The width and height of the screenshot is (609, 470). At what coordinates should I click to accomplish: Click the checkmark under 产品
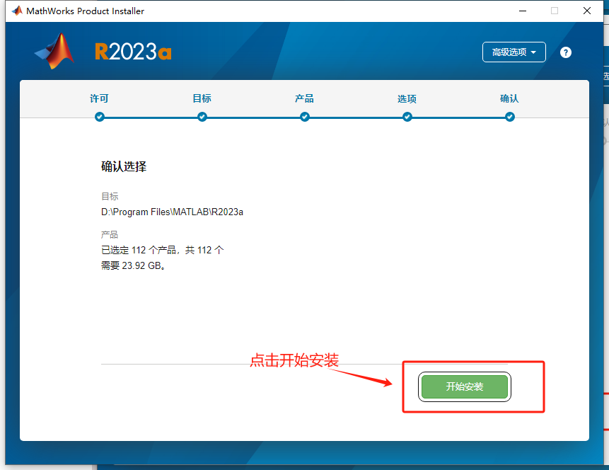tap(305, 117)
